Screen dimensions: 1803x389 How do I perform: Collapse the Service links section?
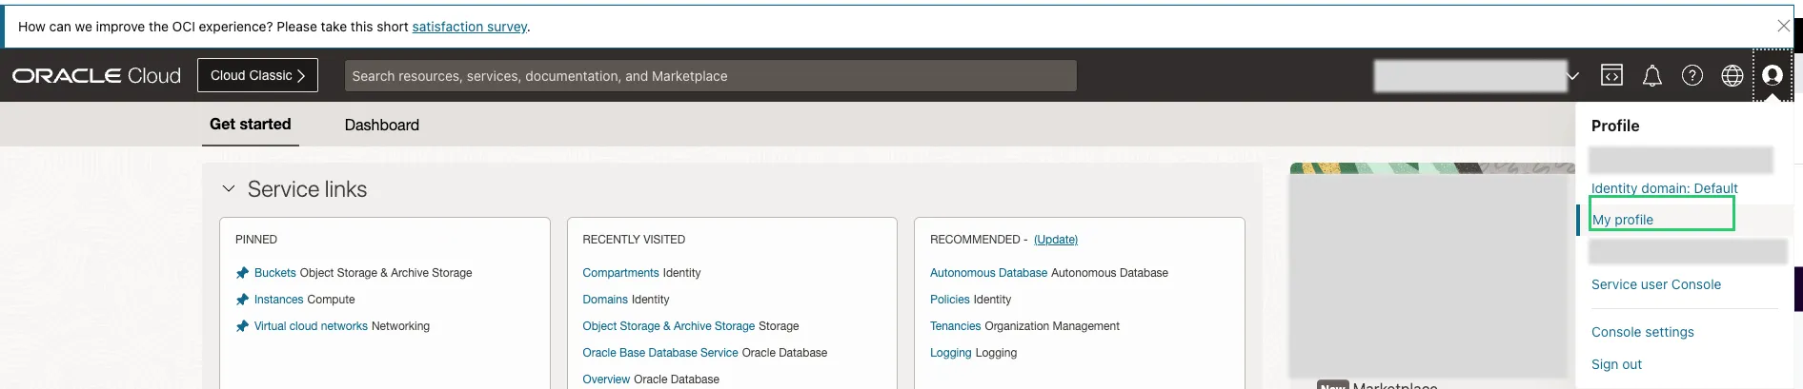[x=229, y=188]
